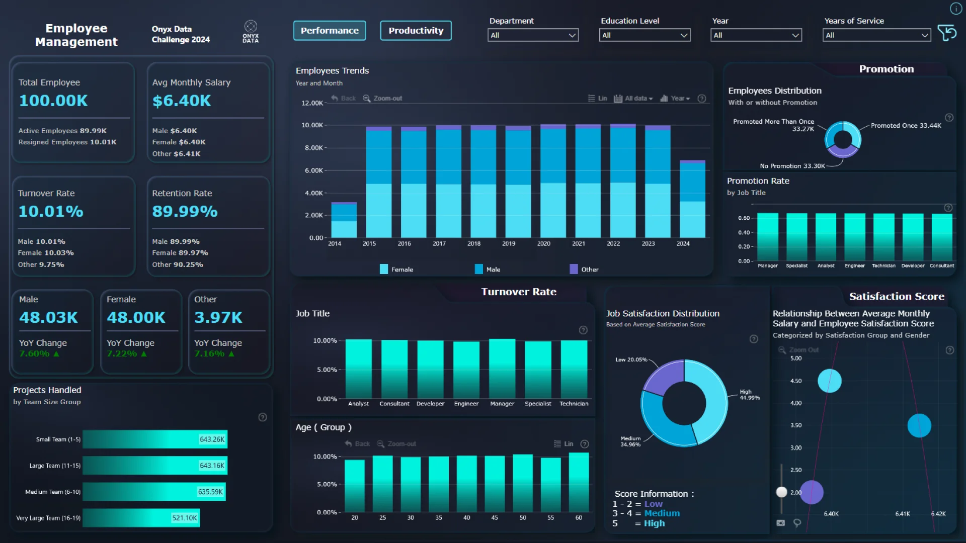This screenshot has height=543, width=966.
Task: Open help icon for Satisfaction Score scatter
Action: coord(949,350)
